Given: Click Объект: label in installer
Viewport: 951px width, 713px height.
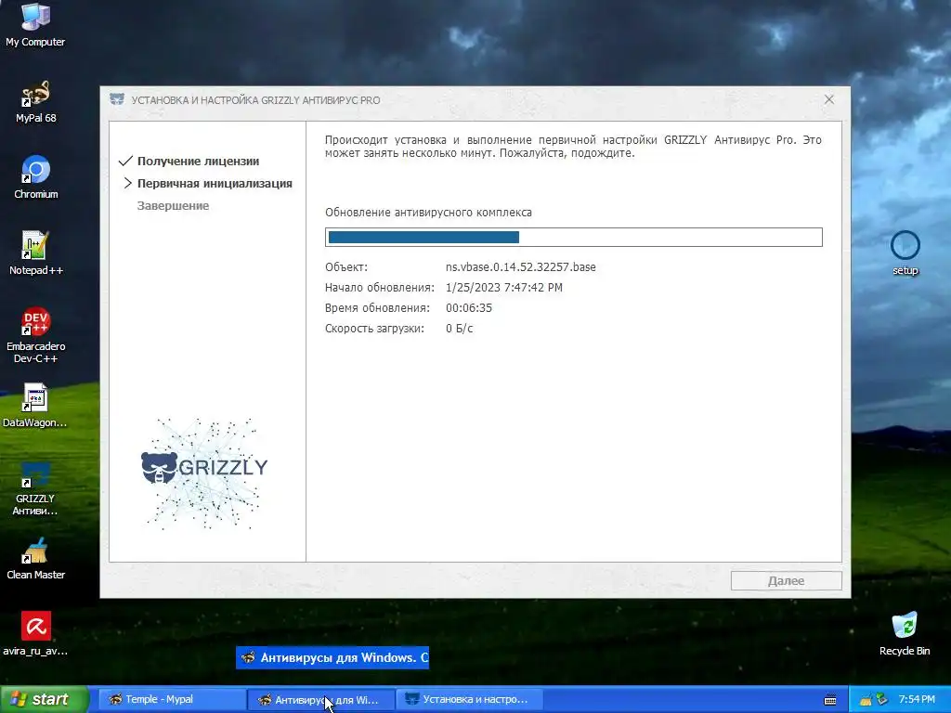Looking at the screenshot, I should [345, 266].
